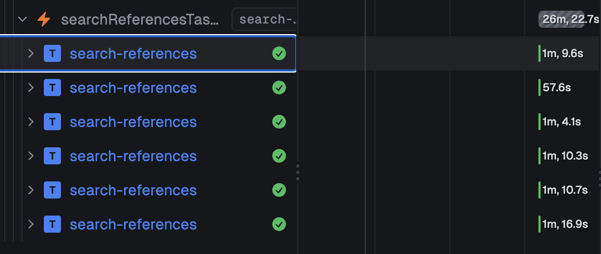Click the truncated search-… badge beside the task name
The width and height of the screenshot is (601, 254).
264,19
